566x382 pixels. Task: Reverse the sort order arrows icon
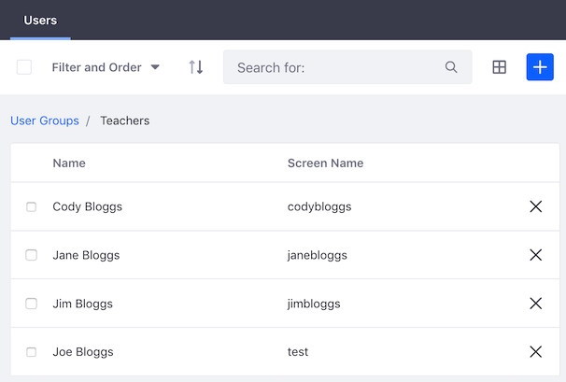tap(196, 67)
